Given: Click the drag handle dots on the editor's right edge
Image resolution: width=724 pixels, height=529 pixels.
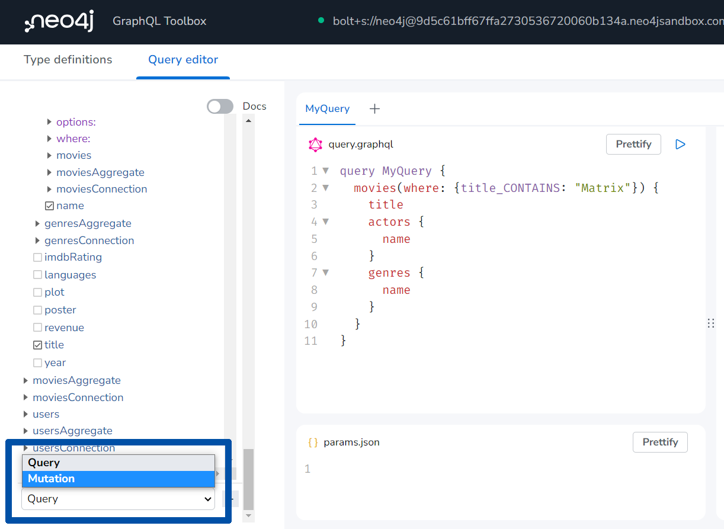Looking at the screenshot, I should pyautogui.click(x=710, y=323).
